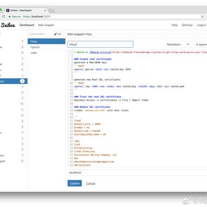Click the pencil Edit button for label
The image size is (207, 207).
[58, 34]
